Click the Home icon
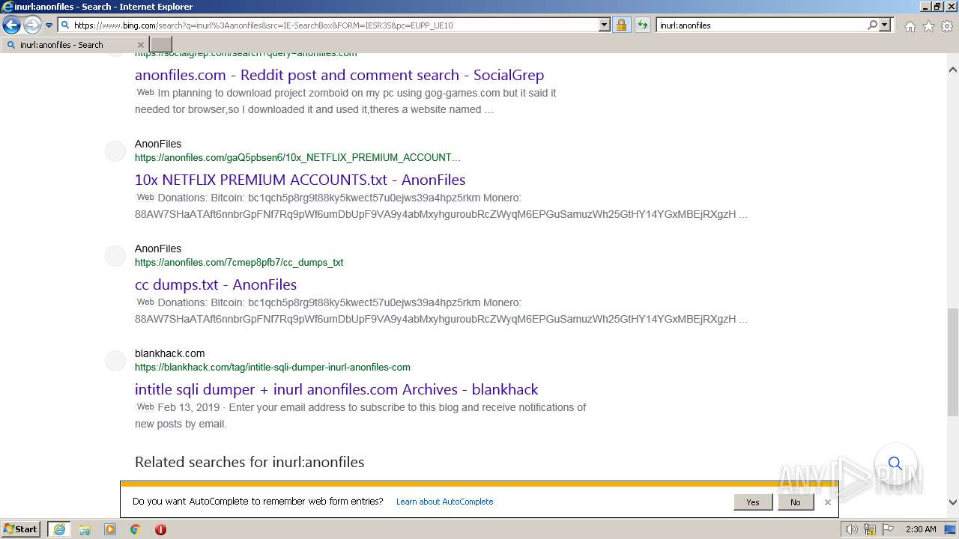The image size is (959, 539). point(910,26)
